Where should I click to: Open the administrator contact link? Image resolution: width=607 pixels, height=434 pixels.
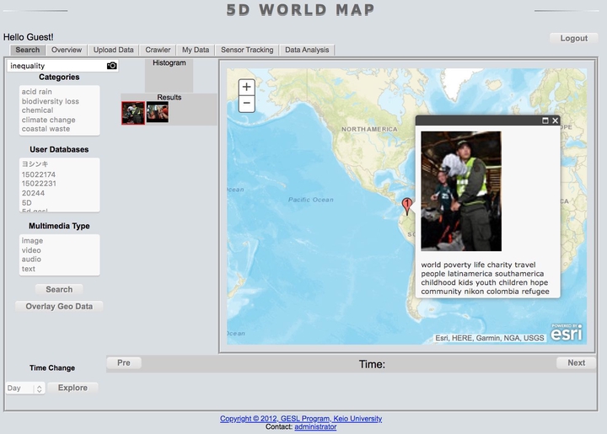coord(315,427)
